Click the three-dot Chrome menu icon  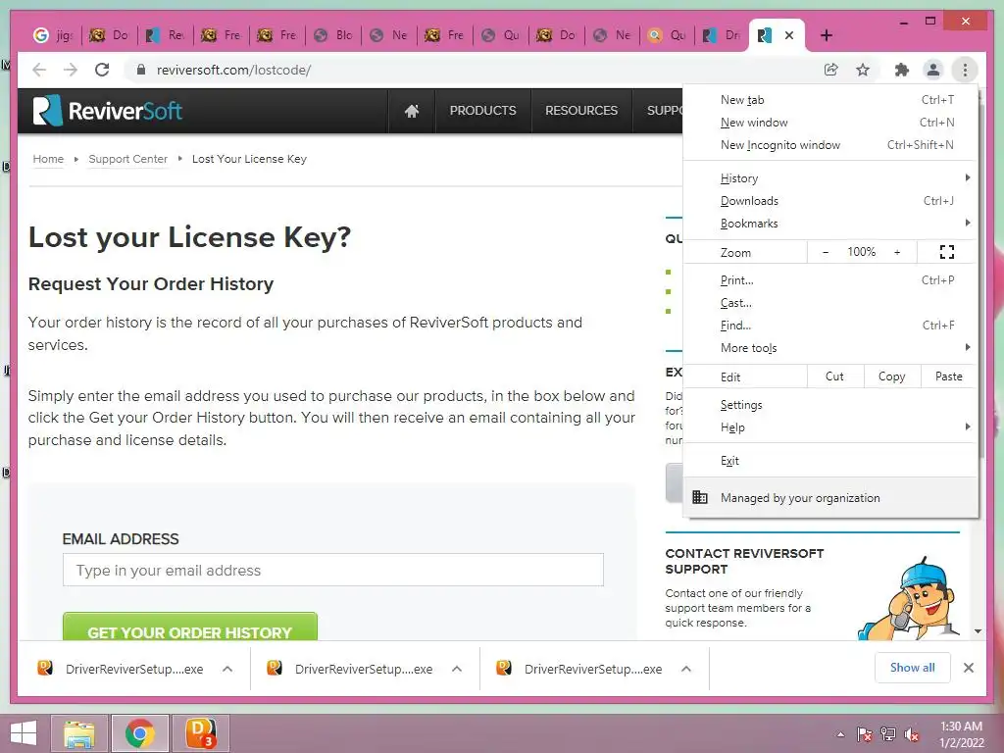click(965, 70)
